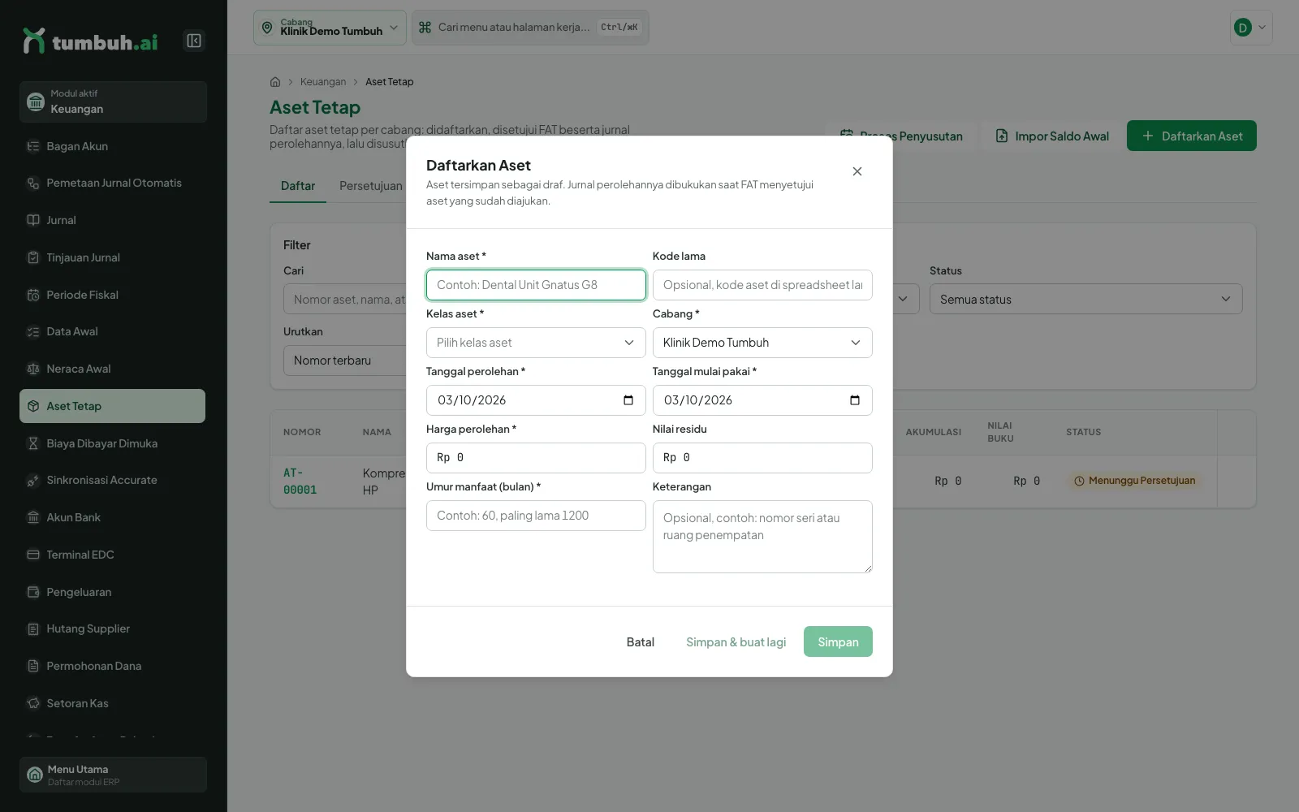1299x812 pixels.
Task: Open the user avatar menu
Action: pos(1251,28)
